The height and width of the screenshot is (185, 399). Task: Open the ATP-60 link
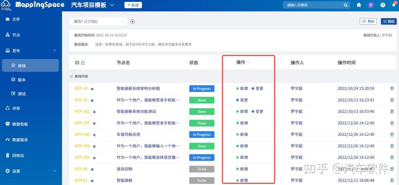coord(81,169)
